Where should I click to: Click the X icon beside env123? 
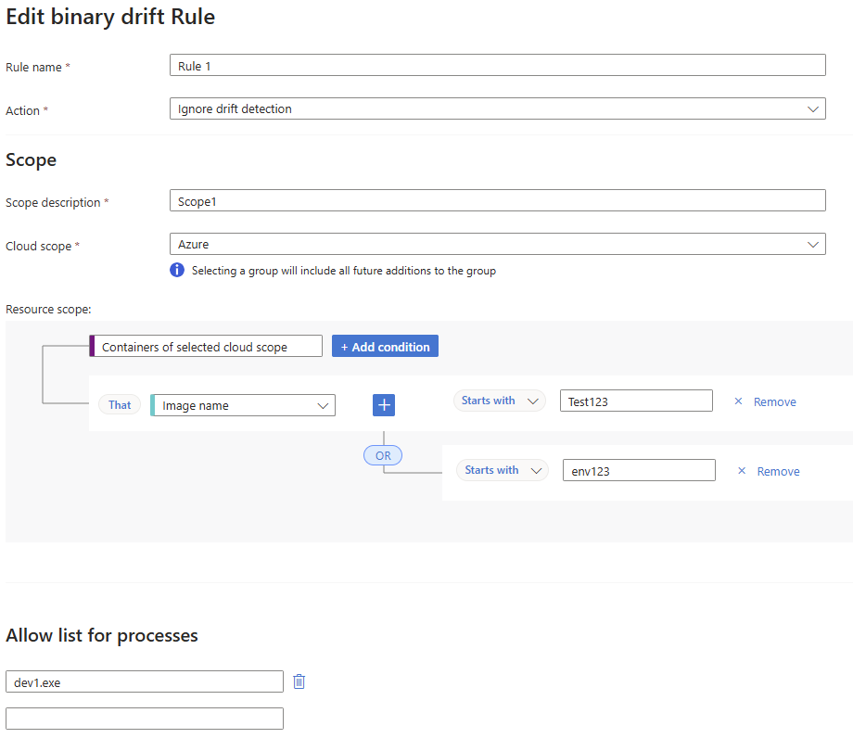click(742, 471)
